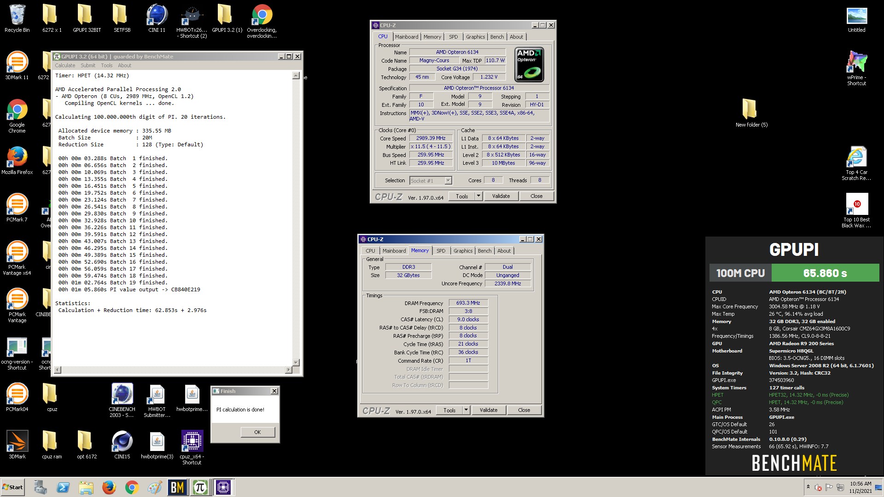
Task: Click the AMD Opteron logo in CPU-Z
Action: click(529, 65)
